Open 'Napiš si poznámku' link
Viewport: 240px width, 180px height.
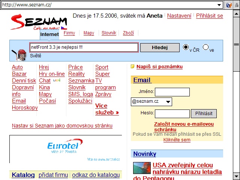coord(159,67)
